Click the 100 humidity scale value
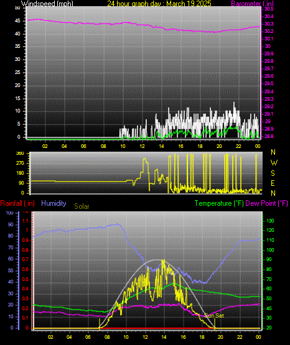Viewport: 290px width, 345px height. click(9, 213)
